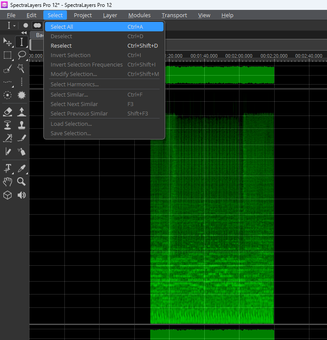This screenshot has height=340, width=327.
Task: Select the Transform move tool
Action: pos(7,42)
